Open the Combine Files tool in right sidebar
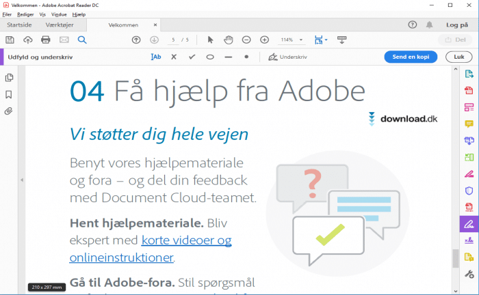479x295 pixels. click(x=469, y=140)
